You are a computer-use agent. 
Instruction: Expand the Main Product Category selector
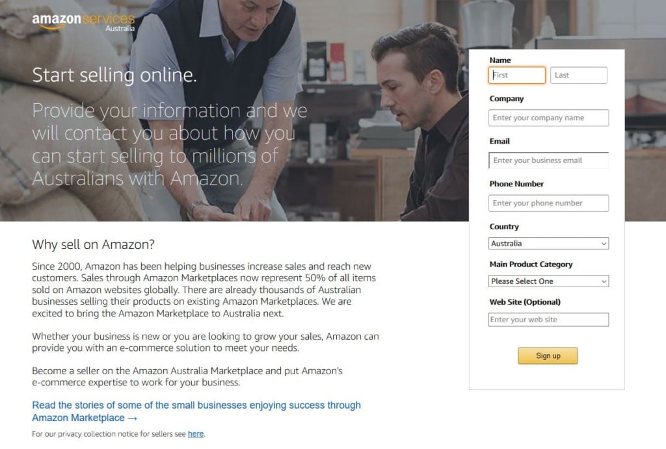click(x=548, y=281)
